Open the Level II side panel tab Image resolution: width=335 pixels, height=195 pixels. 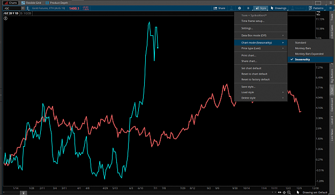[332, 120]
